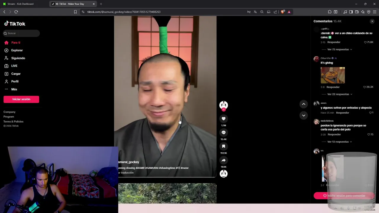
Task: Click the browser share page icon
Action: (275, 12)
